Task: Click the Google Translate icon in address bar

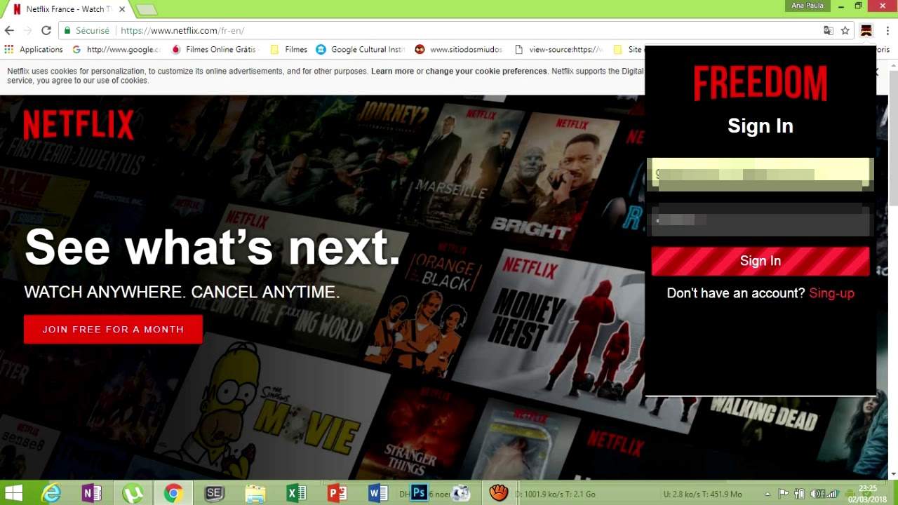Action: coord(829,31)
